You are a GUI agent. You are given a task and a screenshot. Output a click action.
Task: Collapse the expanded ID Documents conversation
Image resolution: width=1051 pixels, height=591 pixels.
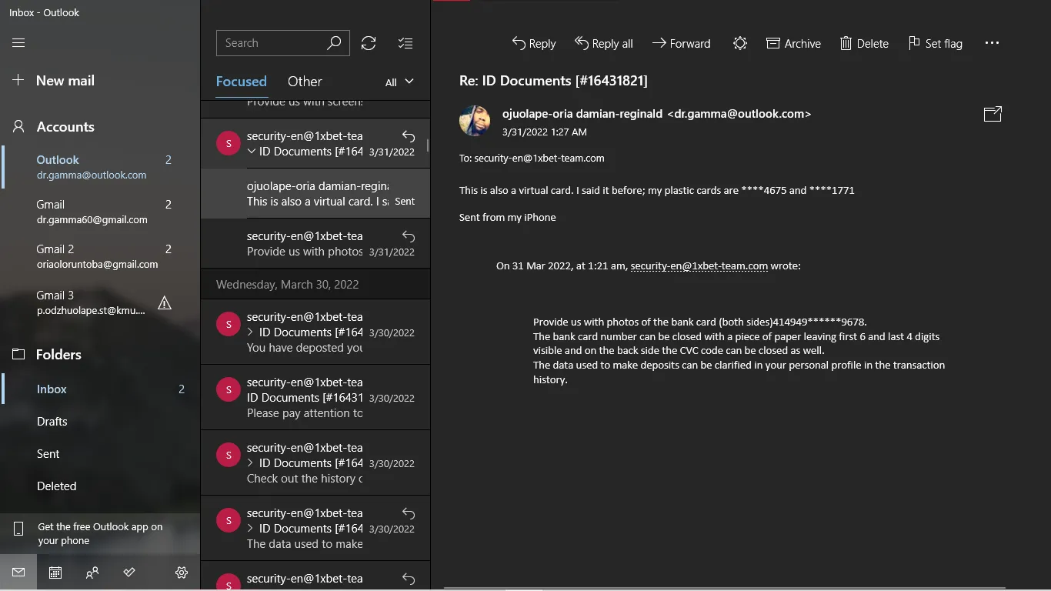(251, 152)
